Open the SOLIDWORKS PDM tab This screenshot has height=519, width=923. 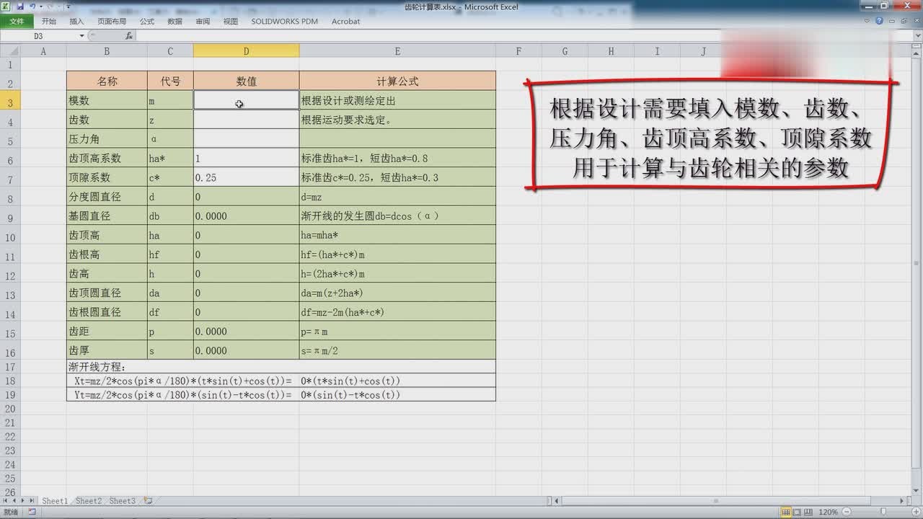[284, 22]
